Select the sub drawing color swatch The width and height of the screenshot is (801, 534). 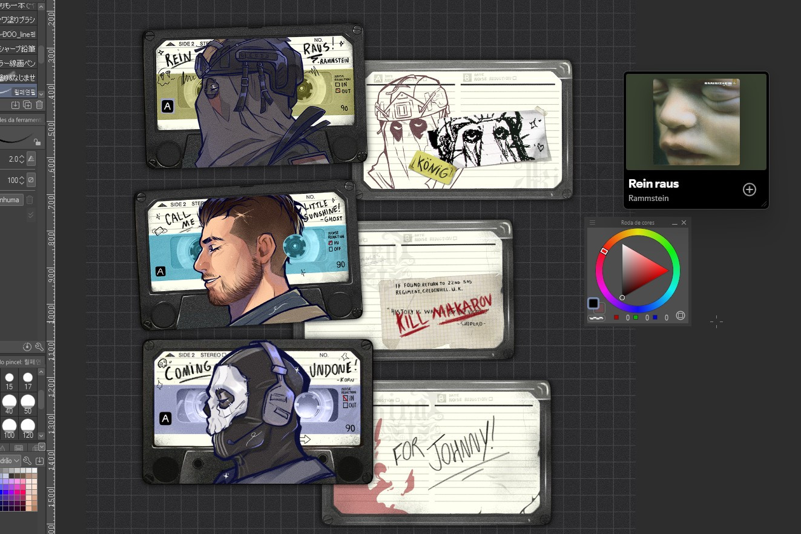point(600,309)
